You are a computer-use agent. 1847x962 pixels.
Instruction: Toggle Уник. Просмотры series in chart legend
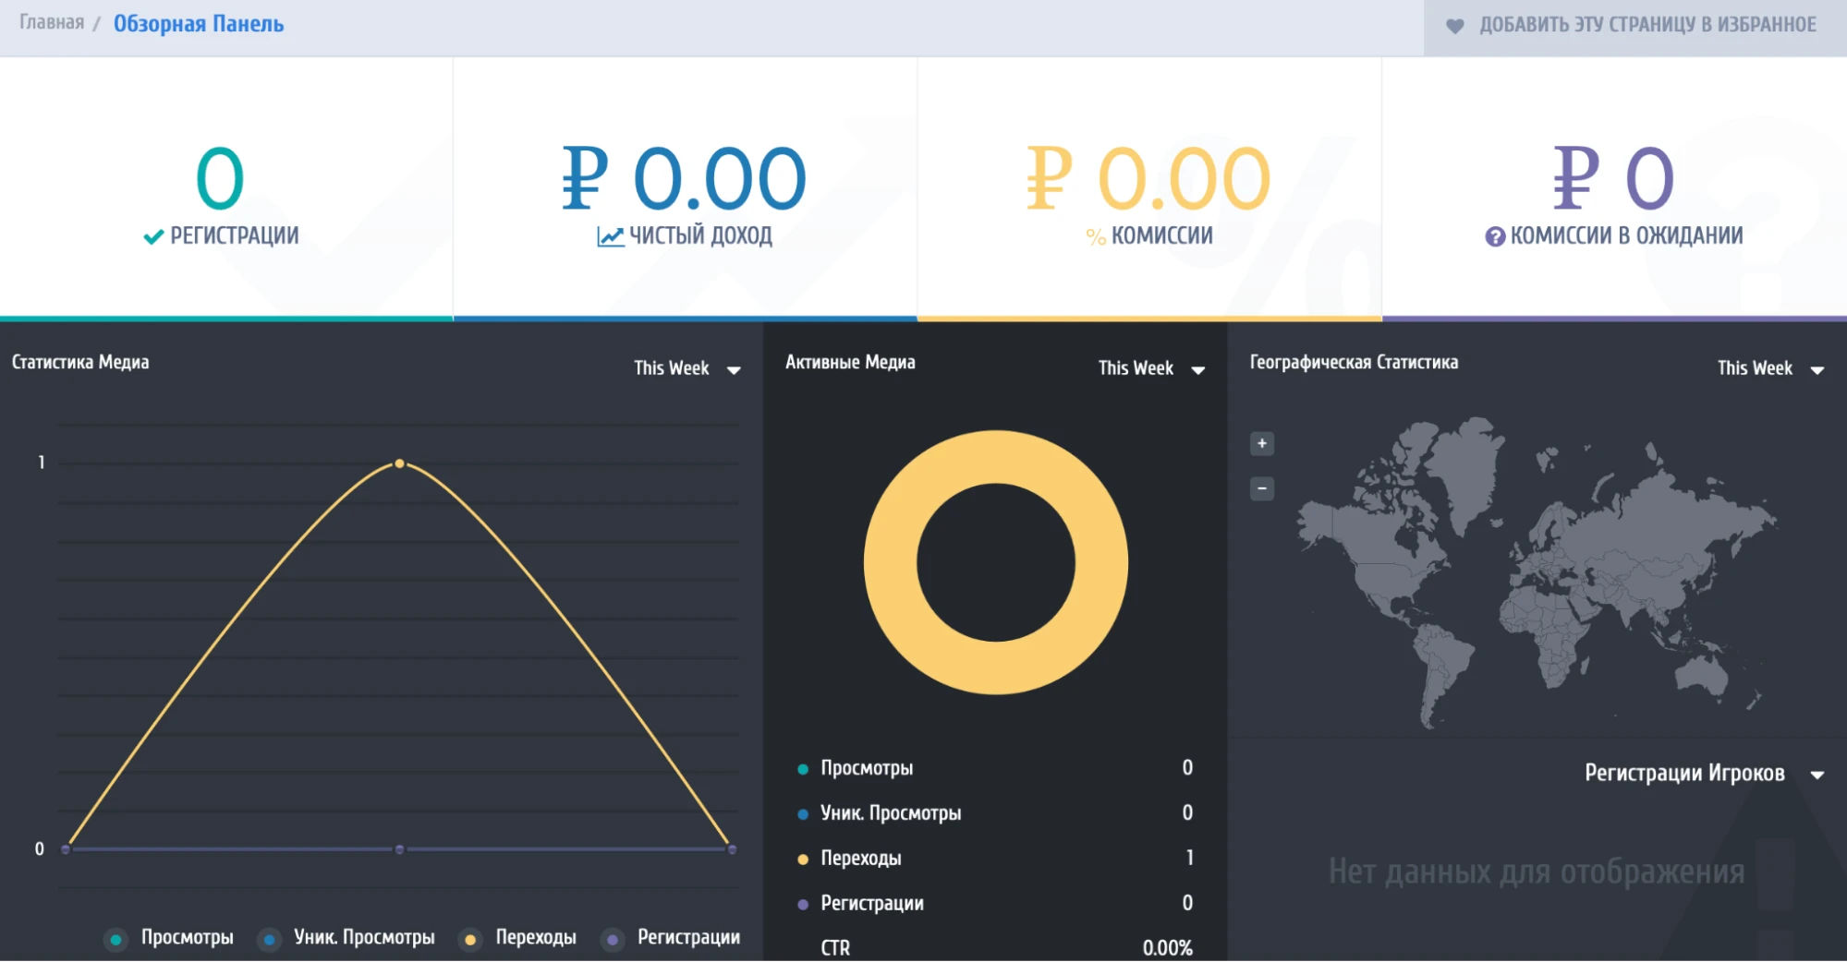[x=346, y=938]
